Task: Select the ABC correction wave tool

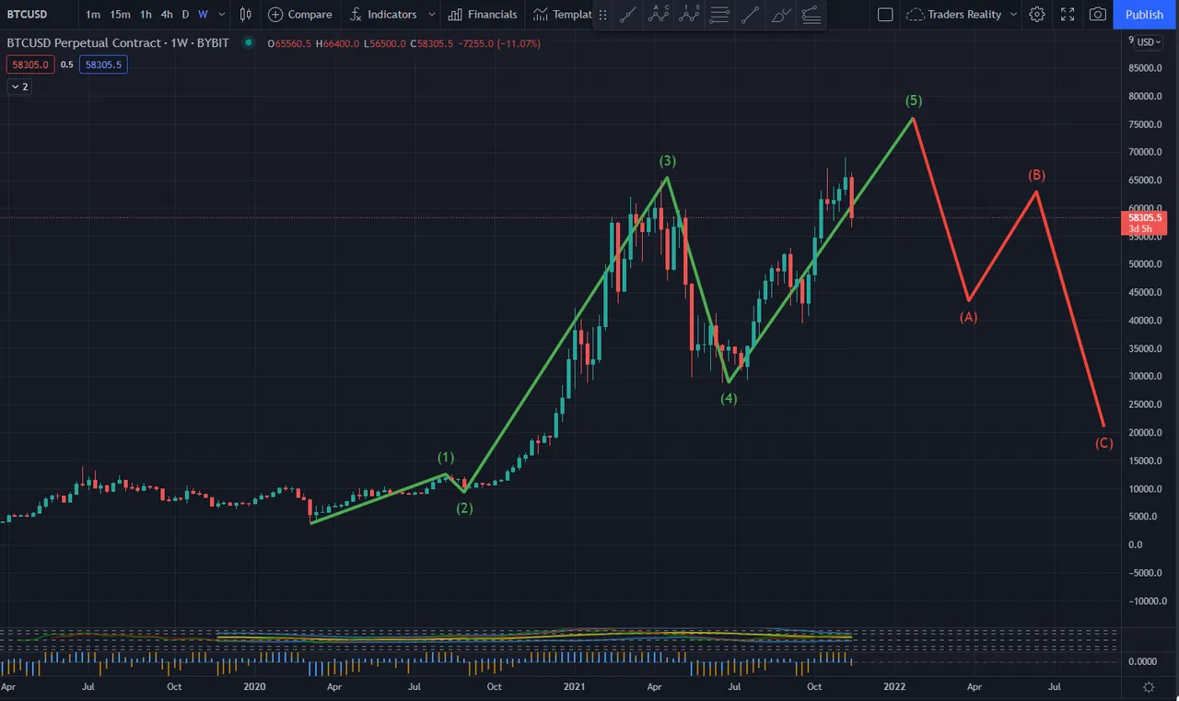Action: pyautogui.click(x=658, y=15)
